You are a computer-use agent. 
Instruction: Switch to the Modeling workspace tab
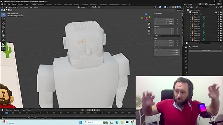coord(41,5)
